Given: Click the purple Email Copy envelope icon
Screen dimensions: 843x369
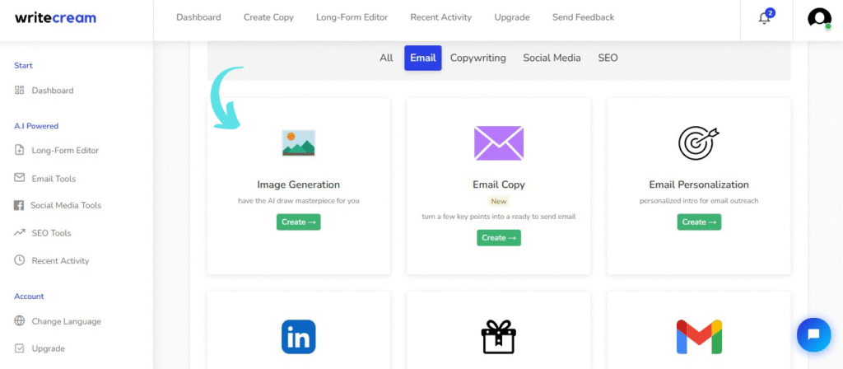Looking at the screenshot, I should click(498, 143).
